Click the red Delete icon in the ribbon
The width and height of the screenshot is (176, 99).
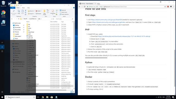[x=36, y=11]
